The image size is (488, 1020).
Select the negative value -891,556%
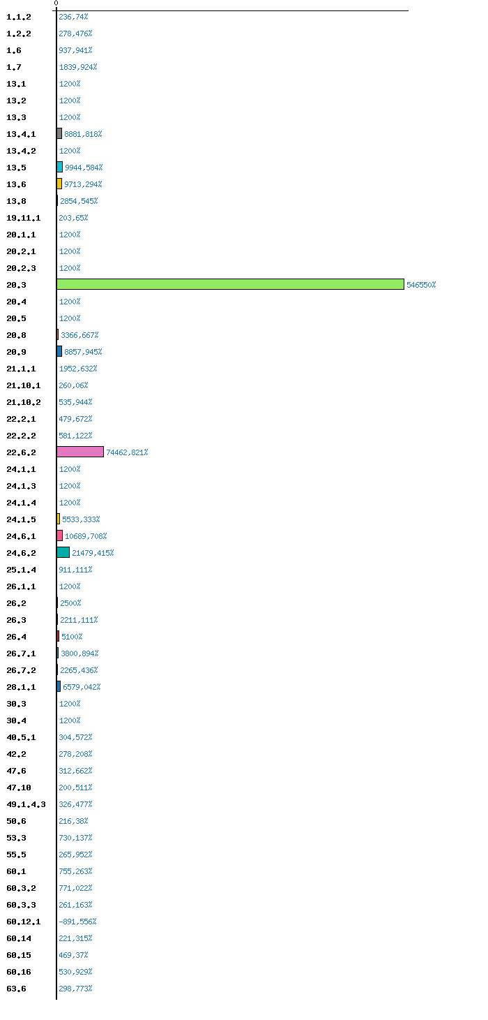[77, 922]
